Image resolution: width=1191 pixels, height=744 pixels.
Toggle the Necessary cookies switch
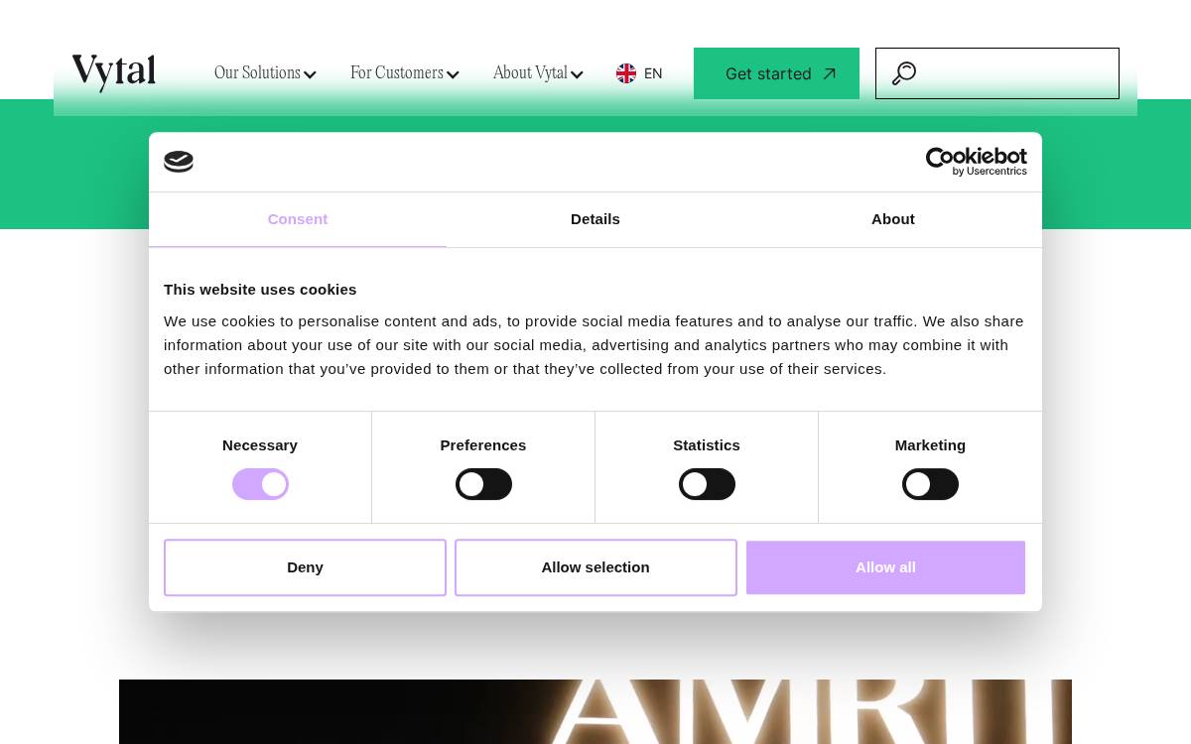260,484
